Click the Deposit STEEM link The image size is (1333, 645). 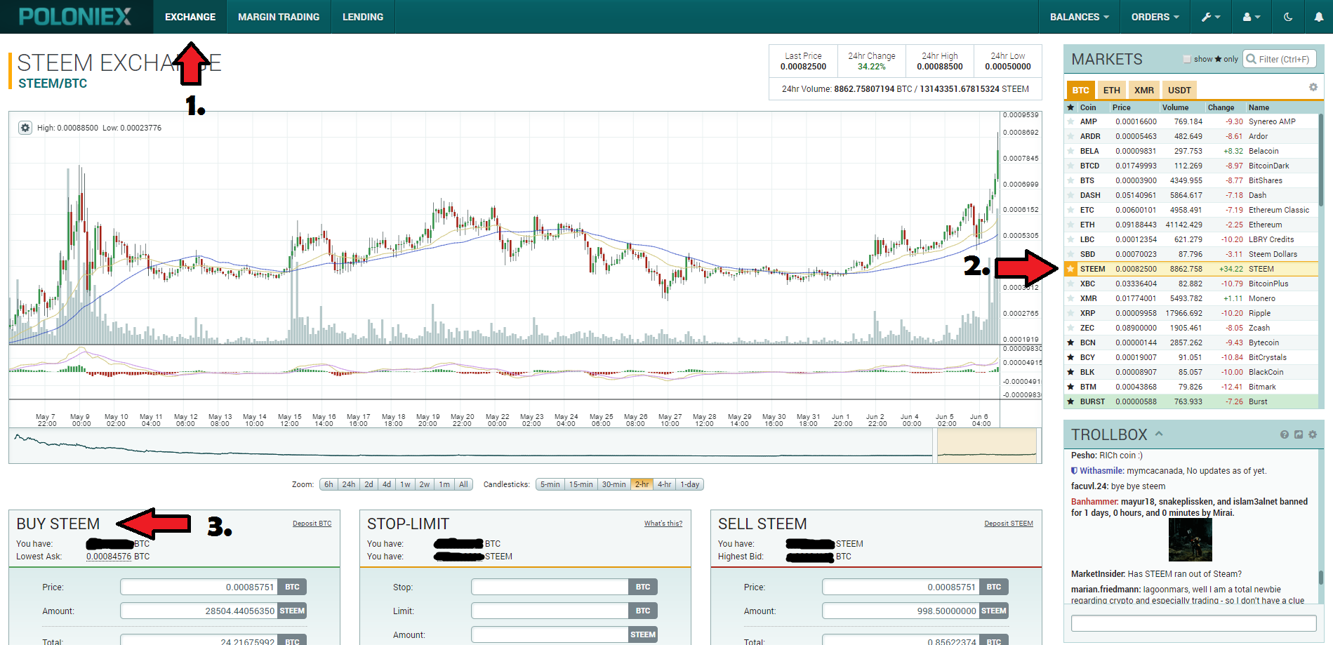[1008, 524]
